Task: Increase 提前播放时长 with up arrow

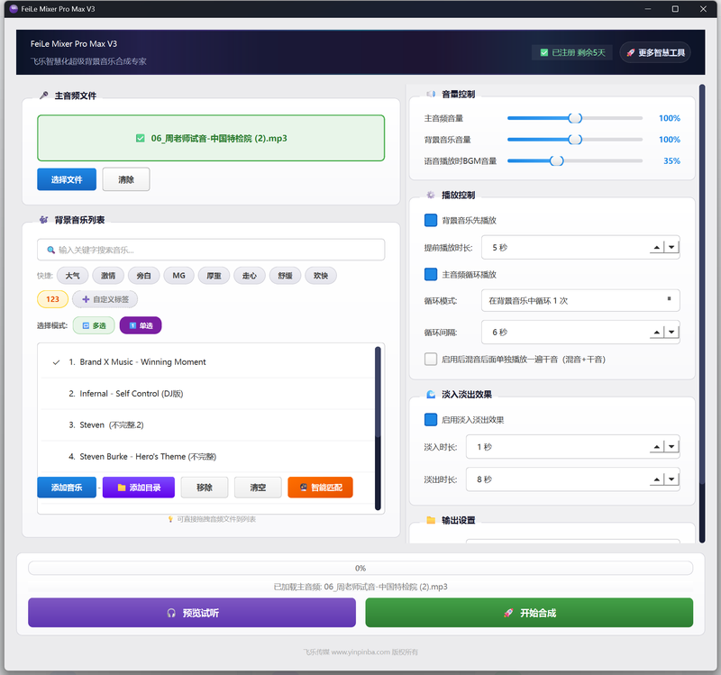Action: point(657,248)
